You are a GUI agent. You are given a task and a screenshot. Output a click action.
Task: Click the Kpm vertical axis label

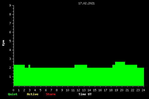tap(4, 43)
